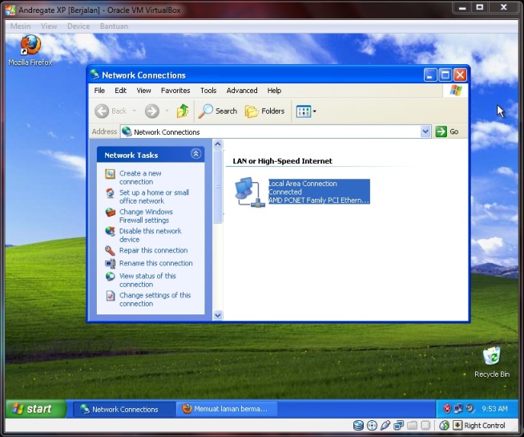
Task: Click task pane scroll up arrow
Action: (x=218, y=144)
